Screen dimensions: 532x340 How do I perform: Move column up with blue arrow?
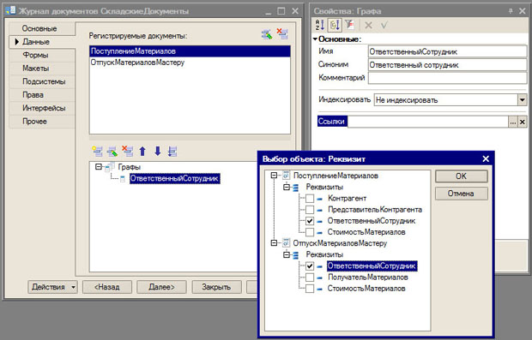(x=142, y=151)
